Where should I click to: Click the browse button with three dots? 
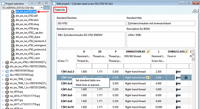(x=47, y=8)
